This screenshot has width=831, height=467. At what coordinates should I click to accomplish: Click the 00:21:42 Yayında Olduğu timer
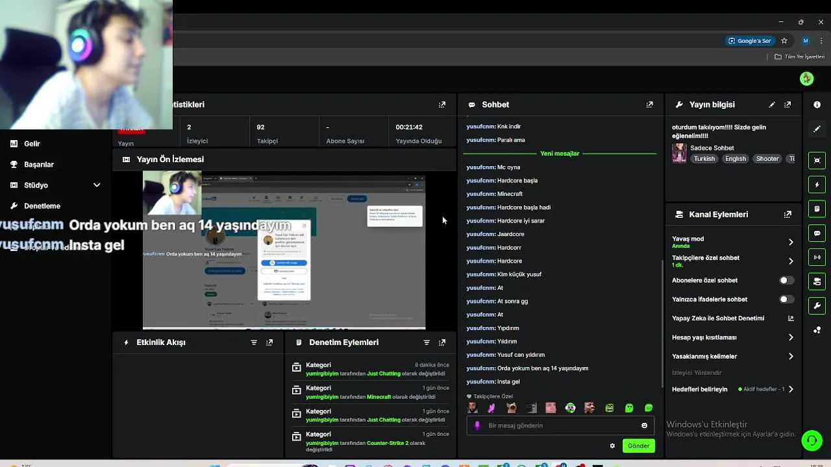click(418, 134)
